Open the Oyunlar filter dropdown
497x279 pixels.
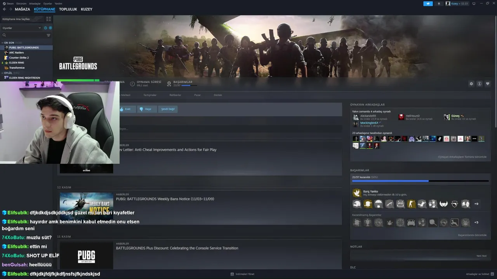(x=22, y=28)
